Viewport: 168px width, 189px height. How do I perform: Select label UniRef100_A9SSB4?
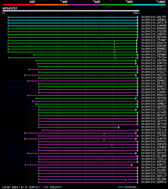154,60
